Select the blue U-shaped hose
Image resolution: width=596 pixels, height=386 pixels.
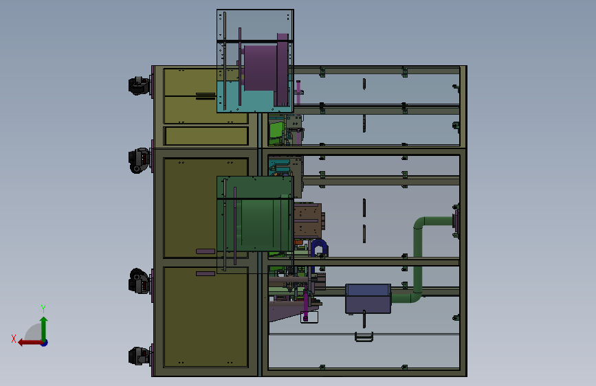click(320, 247)
